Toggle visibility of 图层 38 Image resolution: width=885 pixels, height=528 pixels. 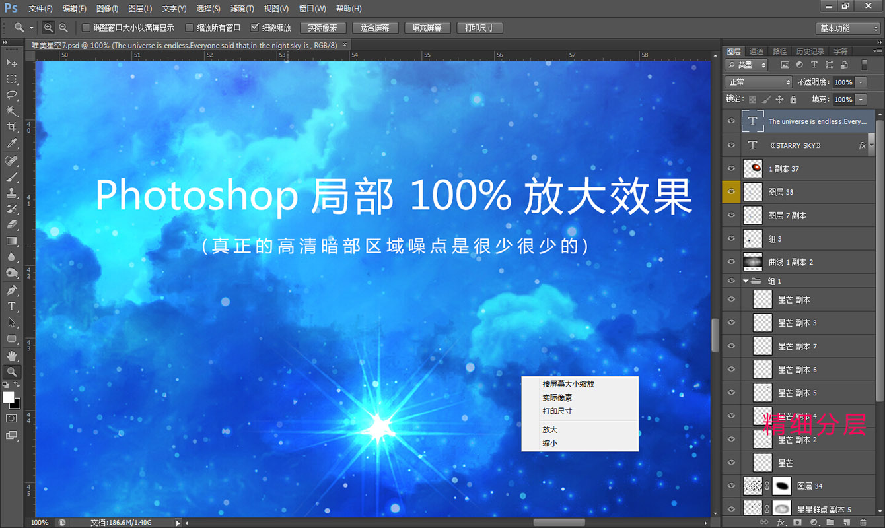tap(731, 192)
